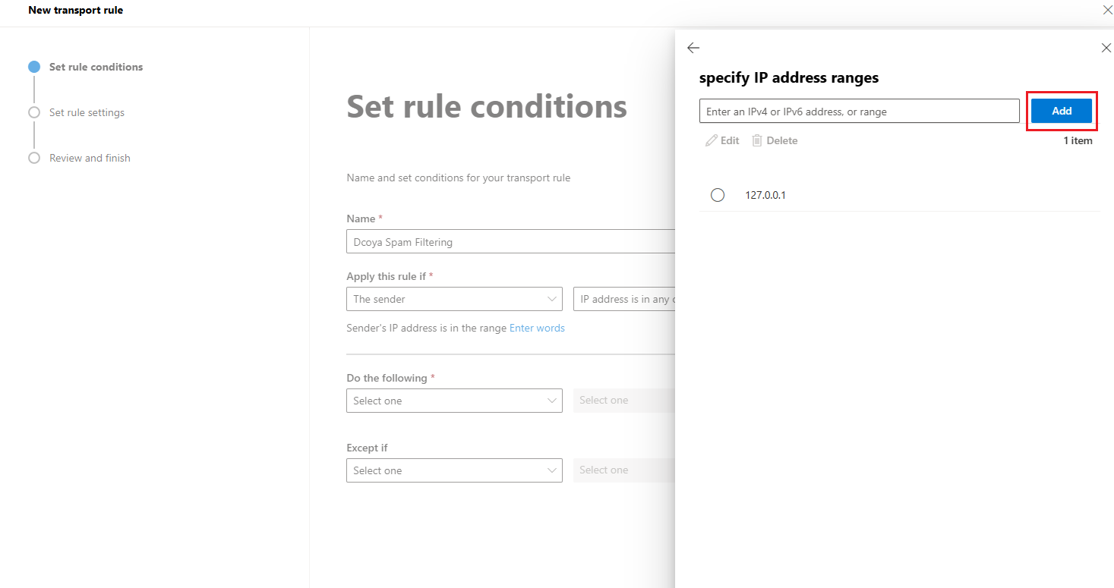This screenshot has height=588, width=1114.
Task: Expand the Do the following dropdown
Action: (454, 401)
